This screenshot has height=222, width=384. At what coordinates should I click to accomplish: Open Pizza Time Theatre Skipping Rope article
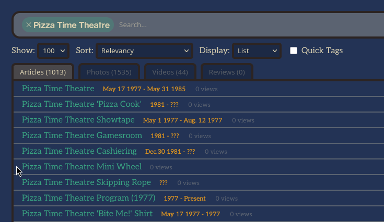pyautogui.click(x=86, y=182)
